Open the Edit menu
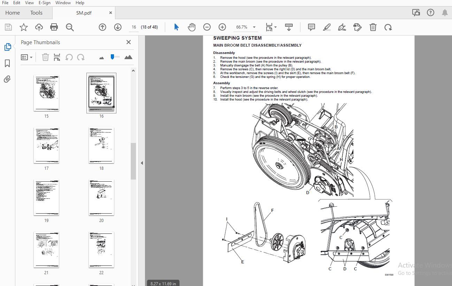The width and height of the screenshot is (452, 286). (17, 3)
